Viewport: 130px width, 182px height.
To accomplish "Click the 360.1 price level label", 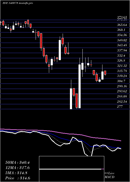I will click(x=121, y=30).
